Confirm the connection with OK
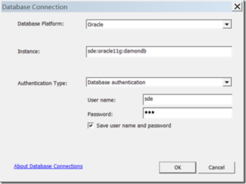 (178, 168)
